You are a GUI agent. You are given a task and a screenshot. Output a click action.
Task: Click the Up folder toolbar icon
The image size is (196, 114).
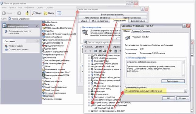click(x=27, y=13)
